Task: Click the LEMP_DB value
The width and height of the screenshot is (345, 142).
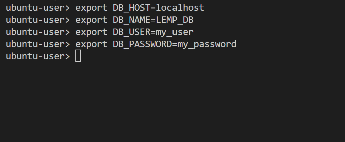Action: tap(175, 20)
